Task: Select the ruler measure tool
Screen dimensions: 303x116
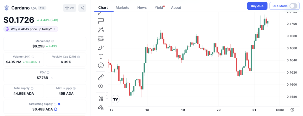Action: tap(101, 77)
